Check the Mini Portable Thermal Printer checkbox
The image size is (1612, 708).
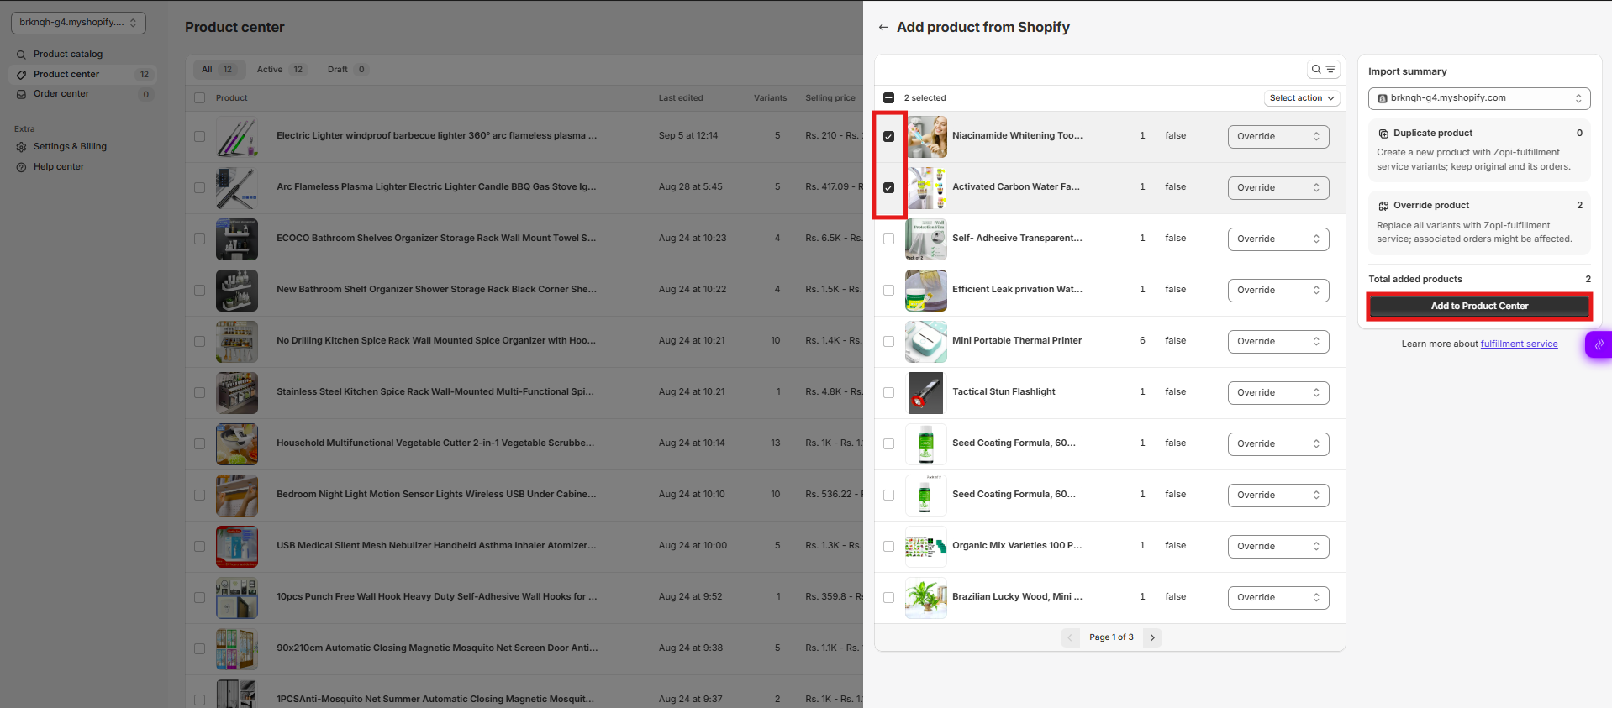888,341
